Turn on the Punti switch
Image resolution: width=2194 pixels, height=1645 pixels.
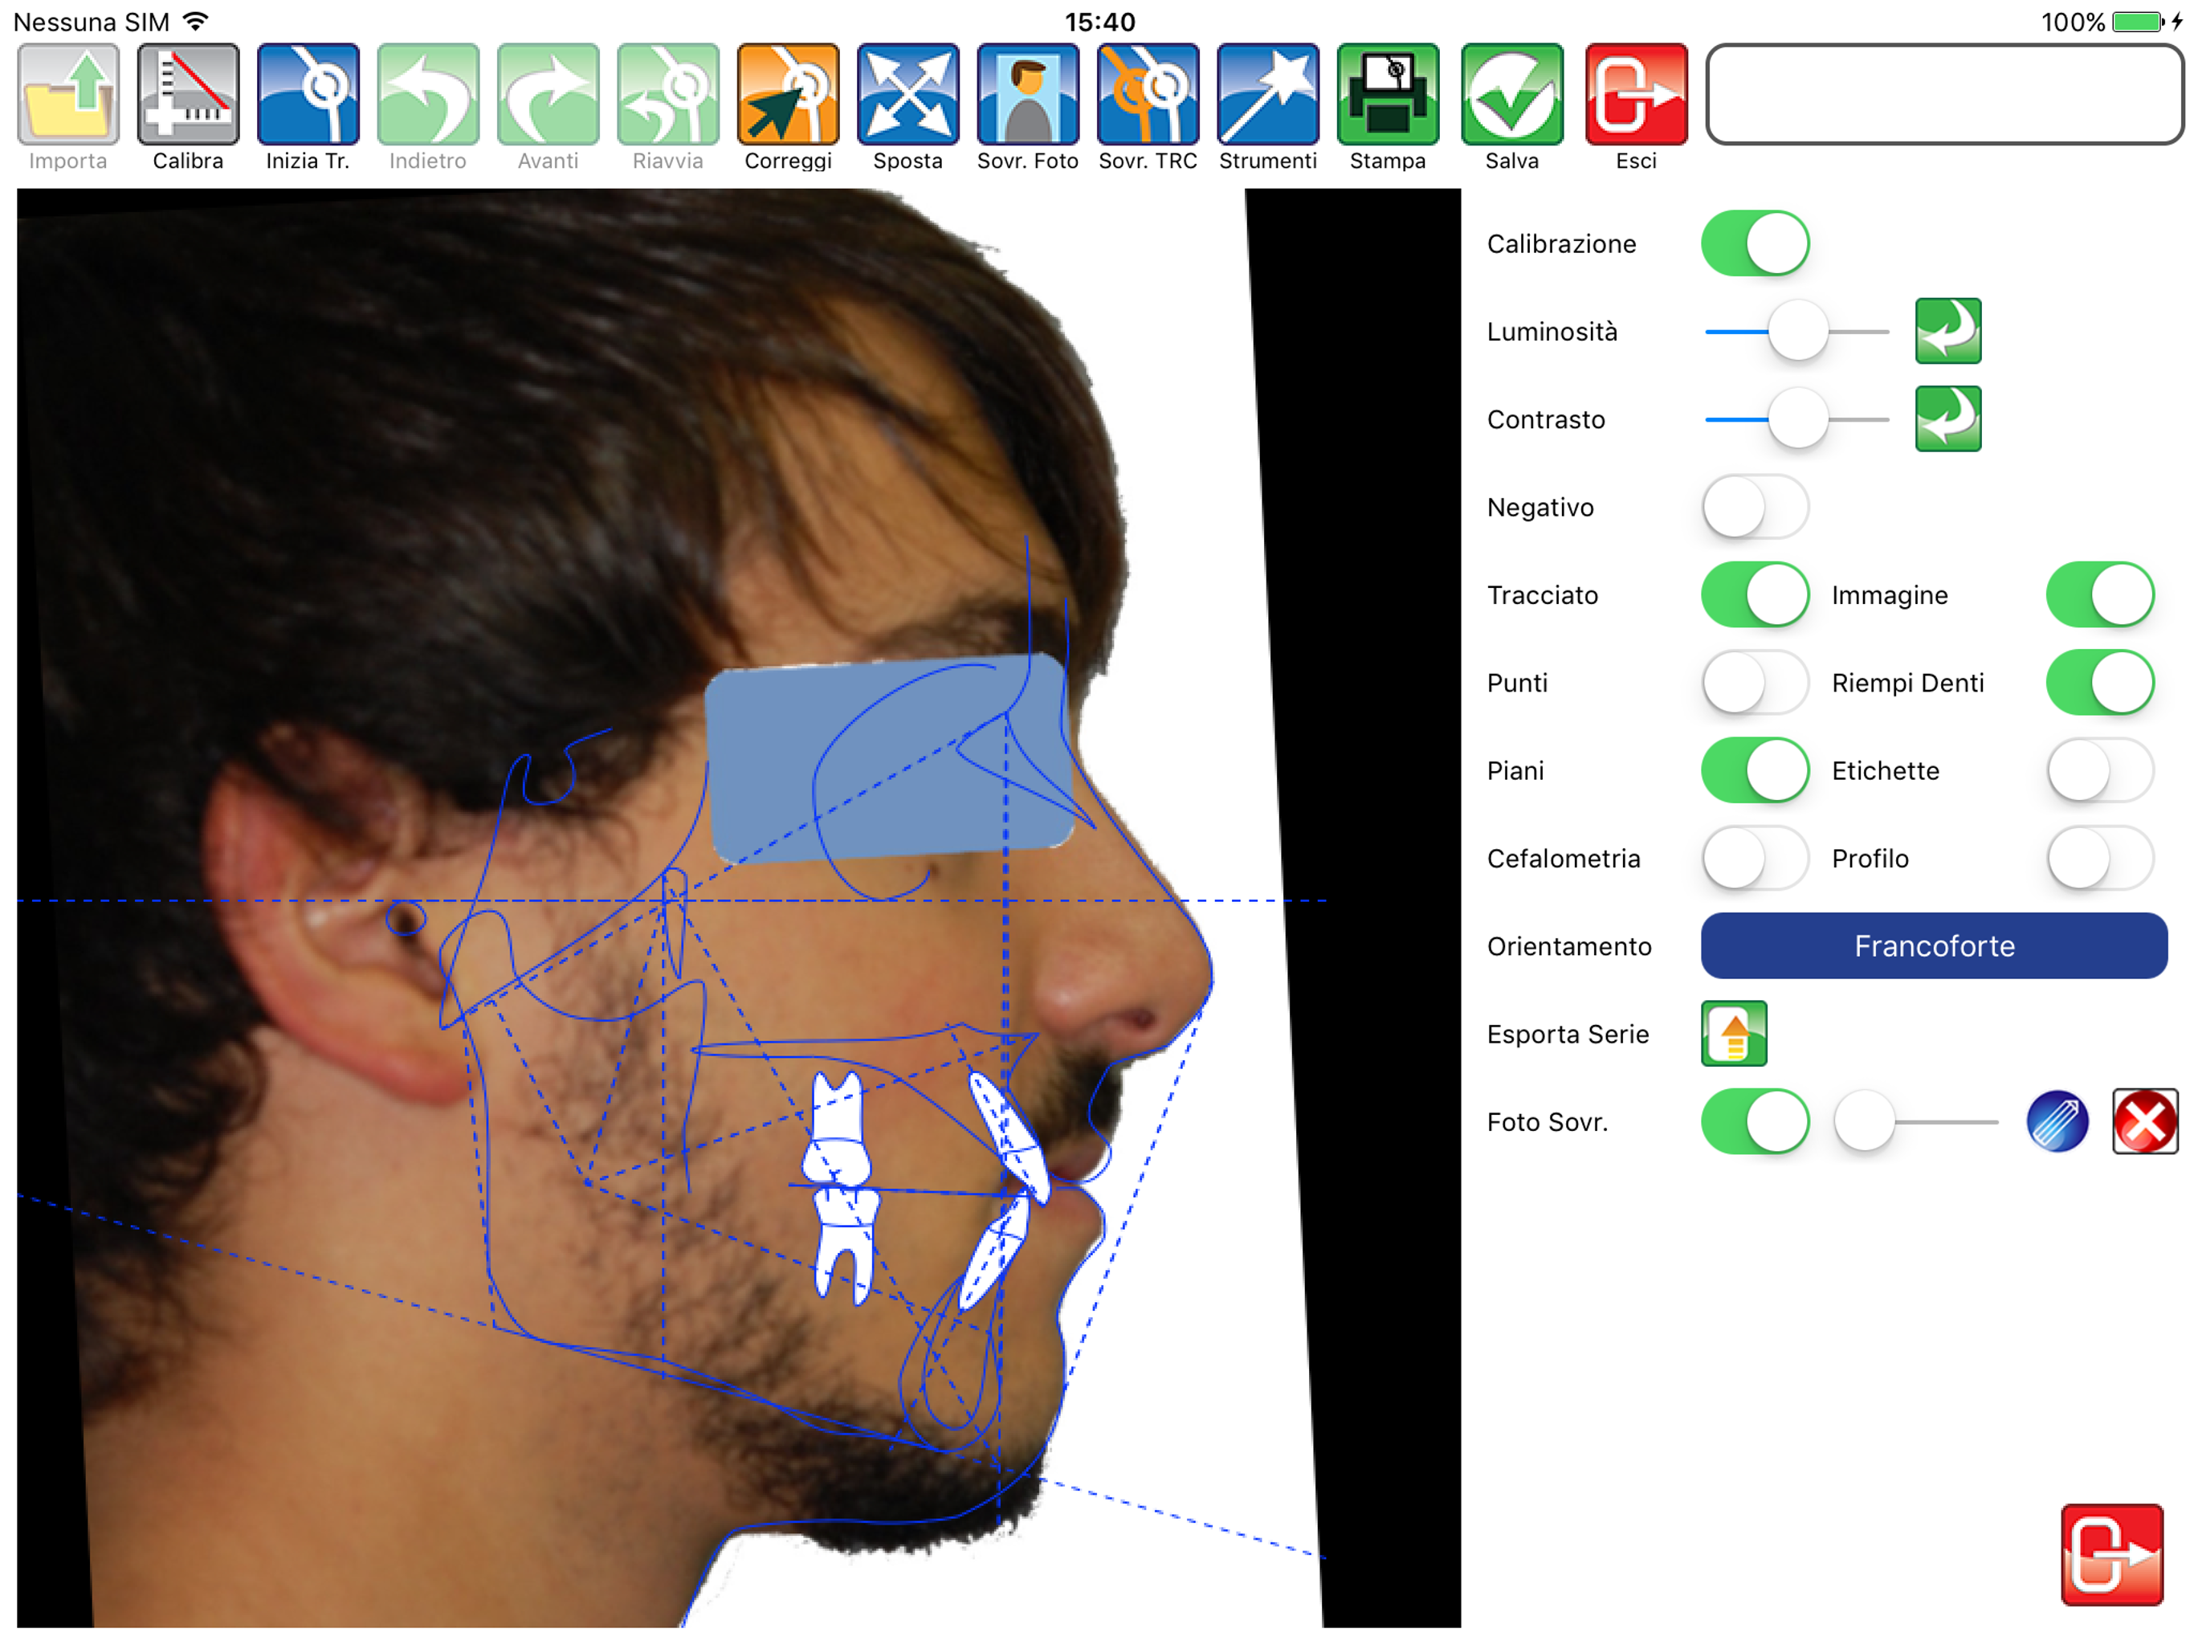point(1755,683)
